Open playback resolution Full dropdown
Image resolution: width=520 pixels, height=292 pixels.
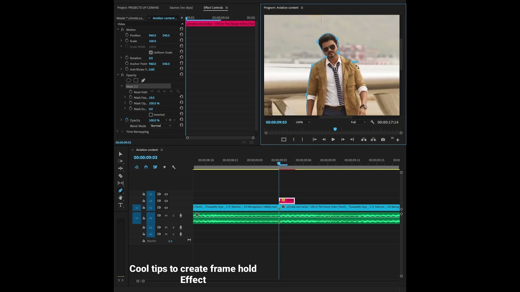tap(358, 122)
